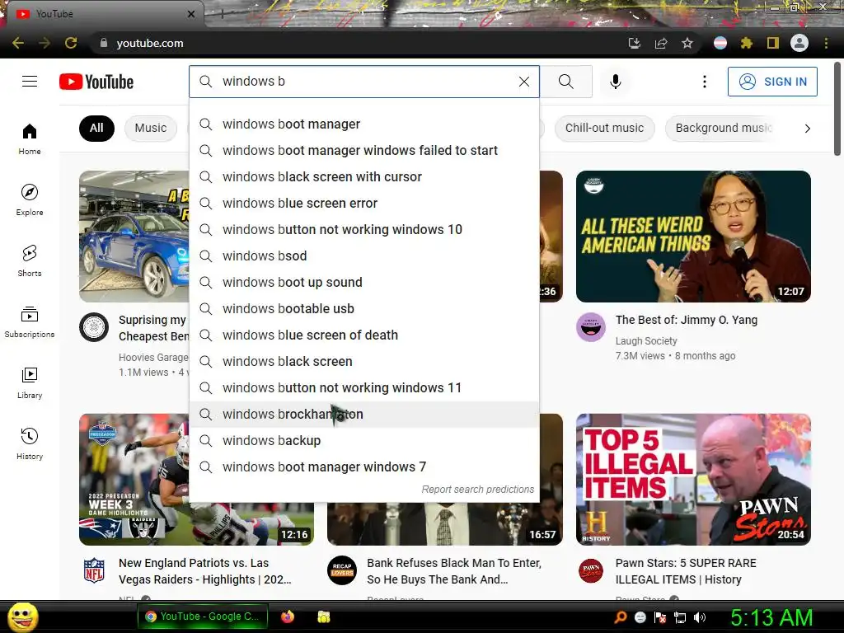Screen dimensions: 844x633
Task: Open Shorts in sidebar
Action: pyautogui.click(x=30, y=260)
